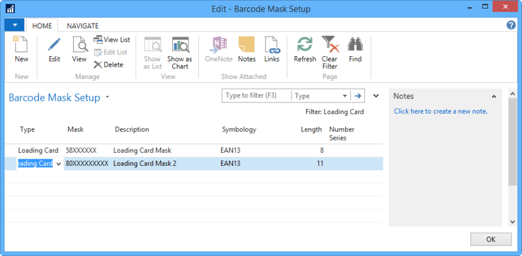522x256 pixels.
Task: Clear Filter using funnel icon
Action: pyautogui.click(x=330, y=44)
